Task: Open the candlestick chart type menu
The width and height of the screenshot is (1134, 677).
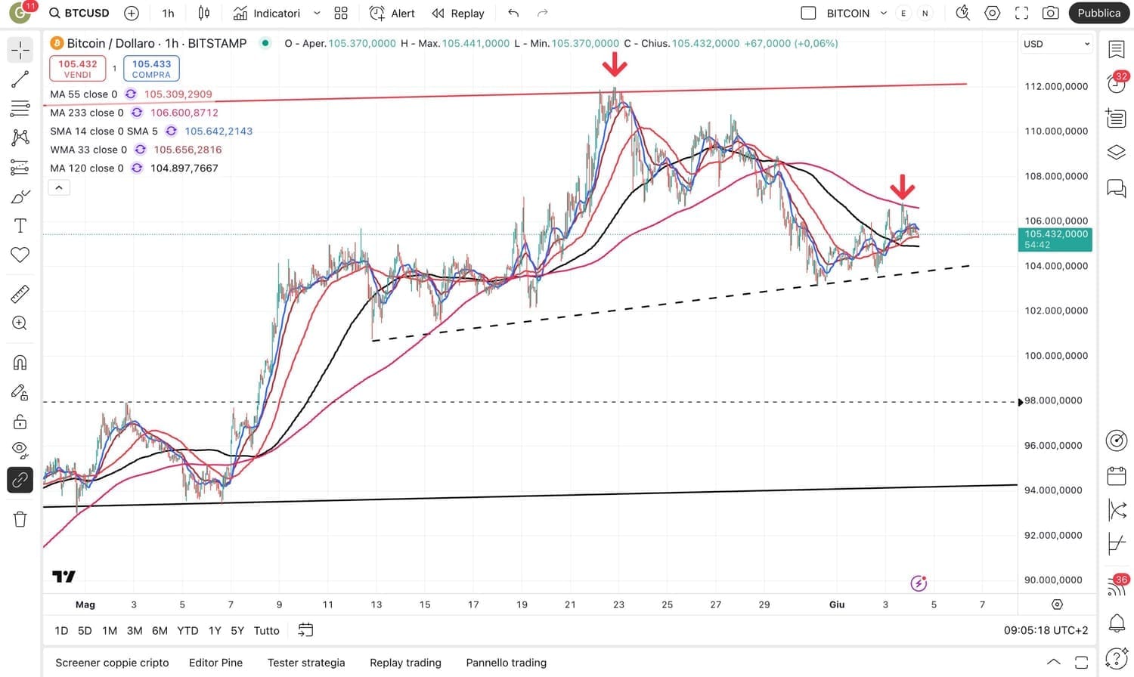Action: (204, 13)
